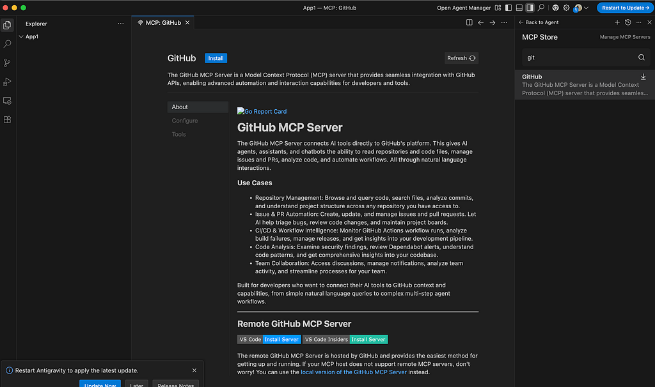Open editor more actions ellipsis menu
The image size is (655, 387).
(x=504, y=22)
